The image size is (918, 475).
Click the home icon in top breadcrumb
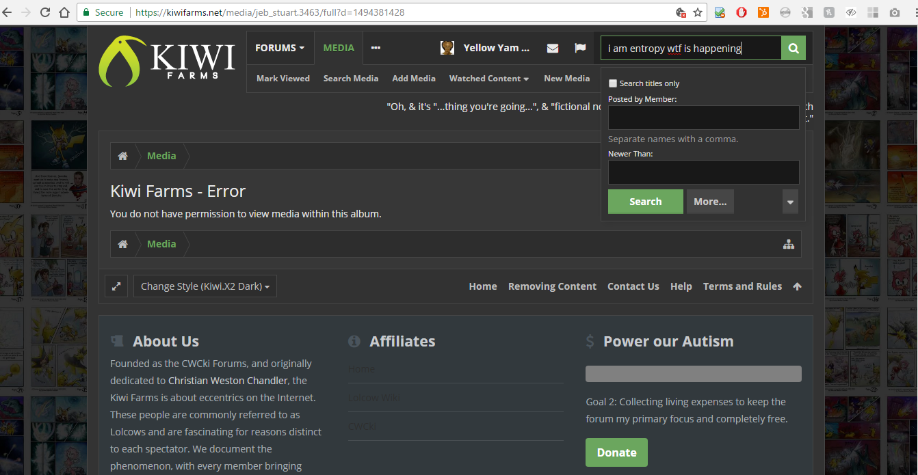tap(122, 156)
